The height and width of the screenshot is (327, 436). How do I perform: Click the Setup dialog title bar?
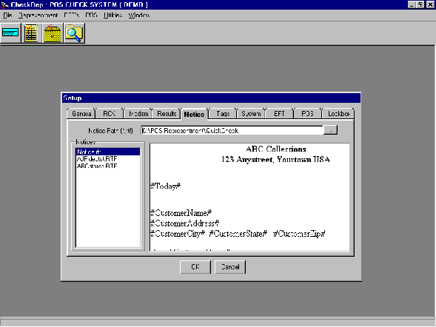pyautogui.click(x=211, y=98)
